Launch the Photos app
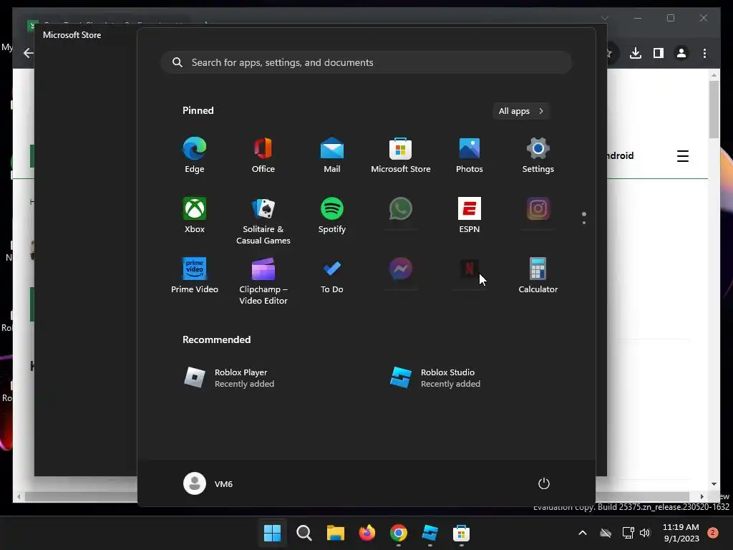Viewport: 733px width, 550px height. 470,155
